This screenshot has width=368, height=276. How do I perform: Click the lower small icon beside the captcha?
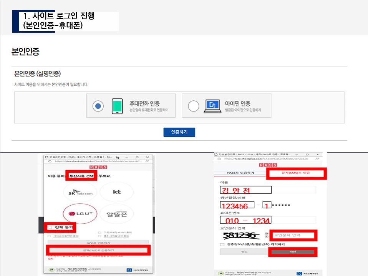click(266, 236)
